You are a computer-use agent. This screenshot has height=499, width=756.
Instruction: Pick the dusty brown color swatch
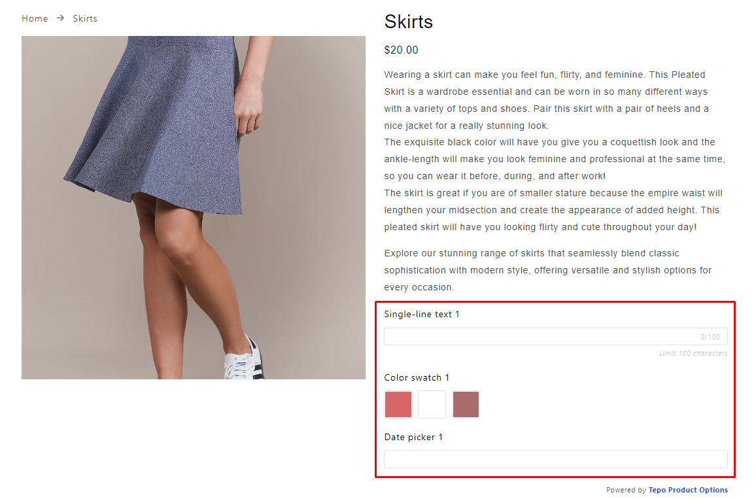[x=466, y=404]
